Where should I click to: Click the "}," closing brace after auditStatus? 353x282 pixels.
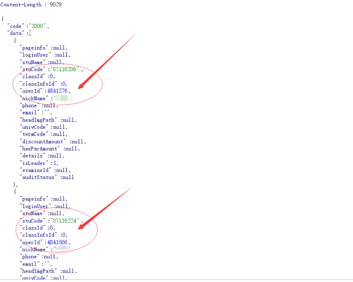tap(15, 185)
